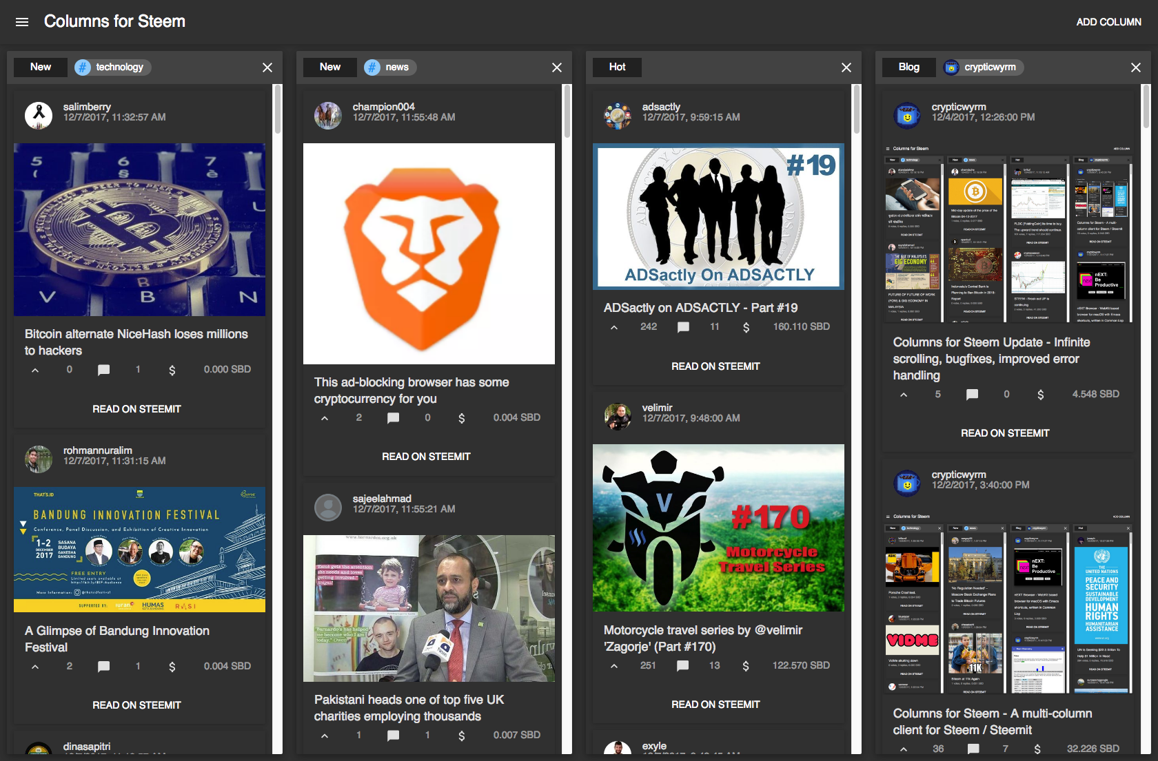This screenshot has height=761, width=1158.
Task: Upvote the Infinite scrolling update post
Action: 904,395
